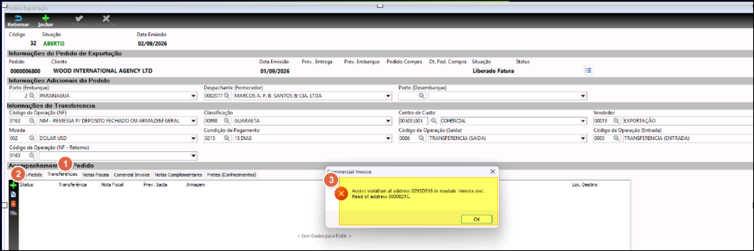Click the Retornar toolbar button
Image resolution: width=754 pixels, height=251 pixels.
coord(18,21)
